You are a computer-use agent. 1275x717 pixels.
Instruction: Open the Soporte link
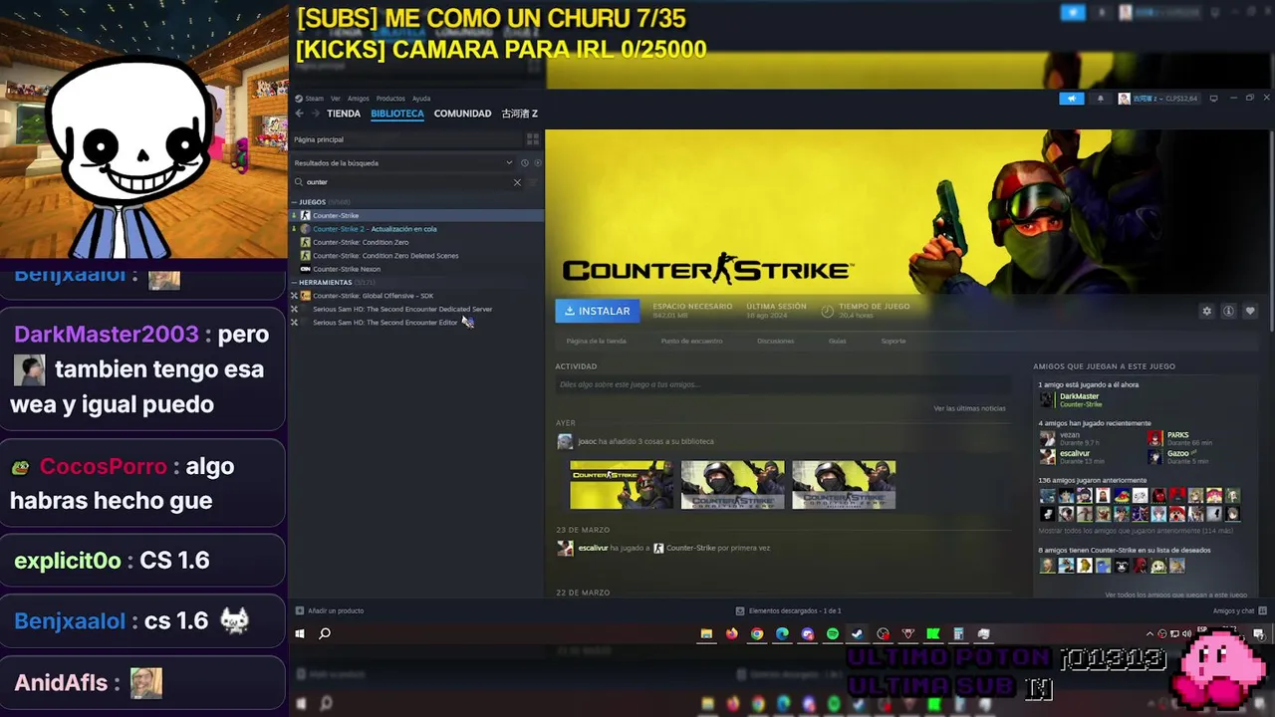click(x=893, y=341)
